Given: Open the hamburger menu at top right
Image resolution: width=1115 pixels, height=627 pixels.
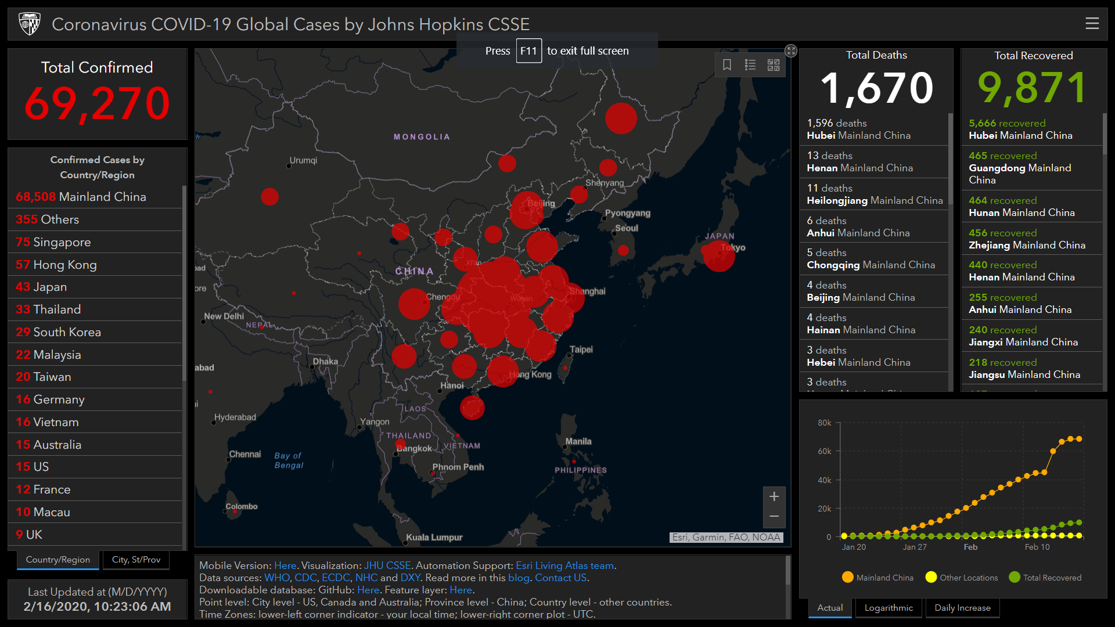Looking at the screenshot, I should tap(1092, 23).
